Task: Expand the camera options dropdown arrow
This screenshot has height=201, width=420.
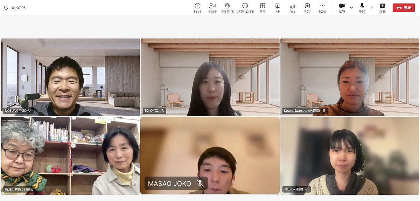Action: click(351, 8)
